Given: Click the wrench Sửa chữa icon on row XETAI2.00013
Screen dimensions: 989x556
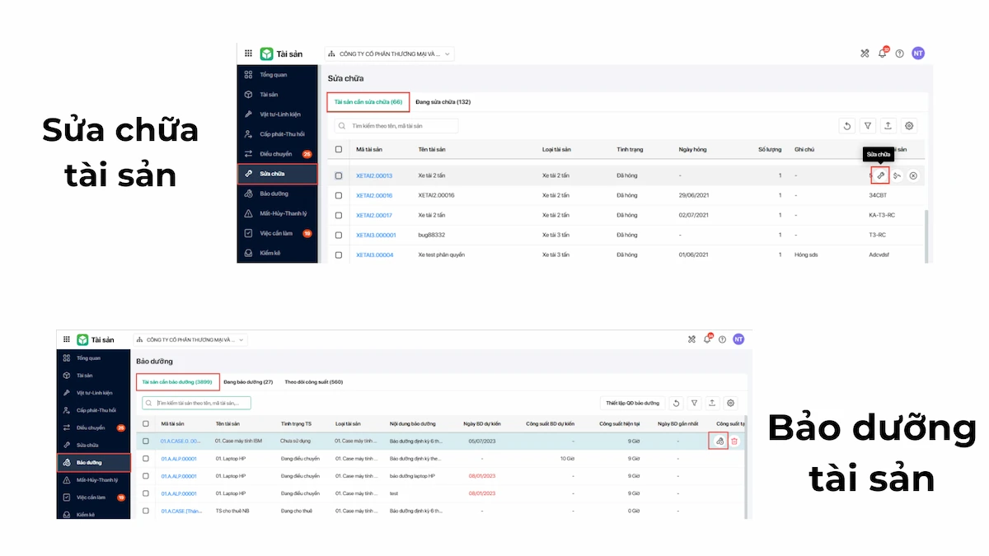Looking at the screenshot, I should pos(880,175).
